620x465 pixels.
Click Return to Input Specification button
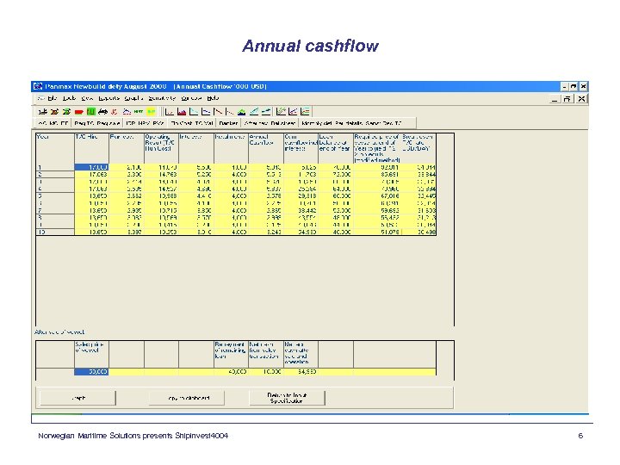coord(287,398)
